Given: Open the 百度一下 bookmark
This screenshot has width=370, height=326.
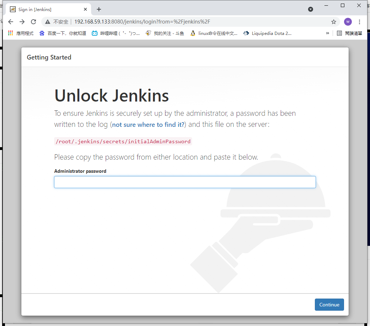Looking at the screenshot, I should [x=63, y=33].
